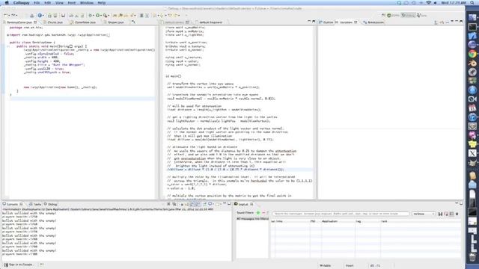
Task: Click the 'Writable' status bar entry
Action: (325, 266)
